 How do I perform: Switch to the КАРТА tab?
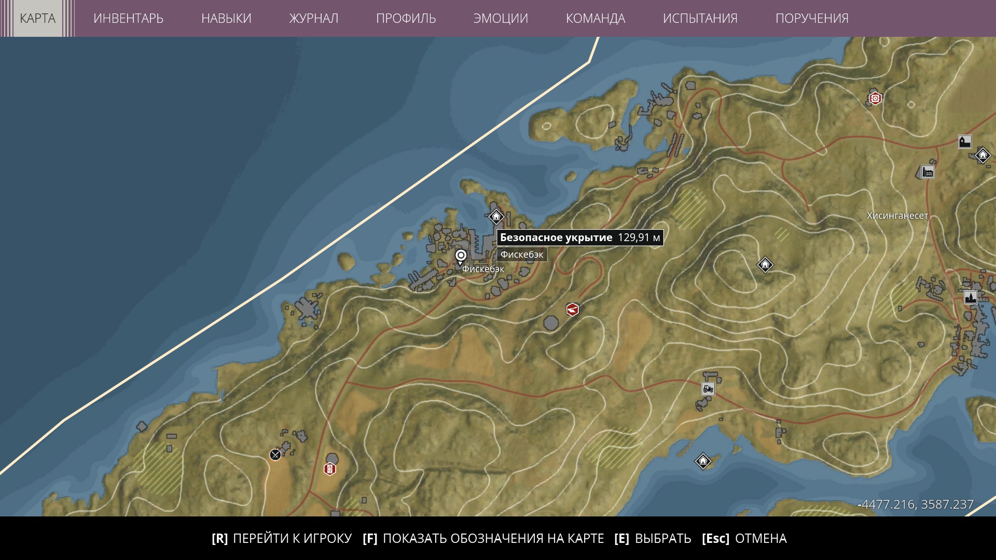[37, 18]
